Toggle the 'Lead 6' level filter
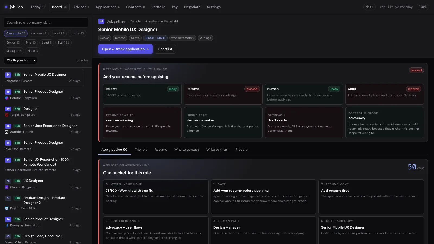434x244 pixels. tap(47, 43)
